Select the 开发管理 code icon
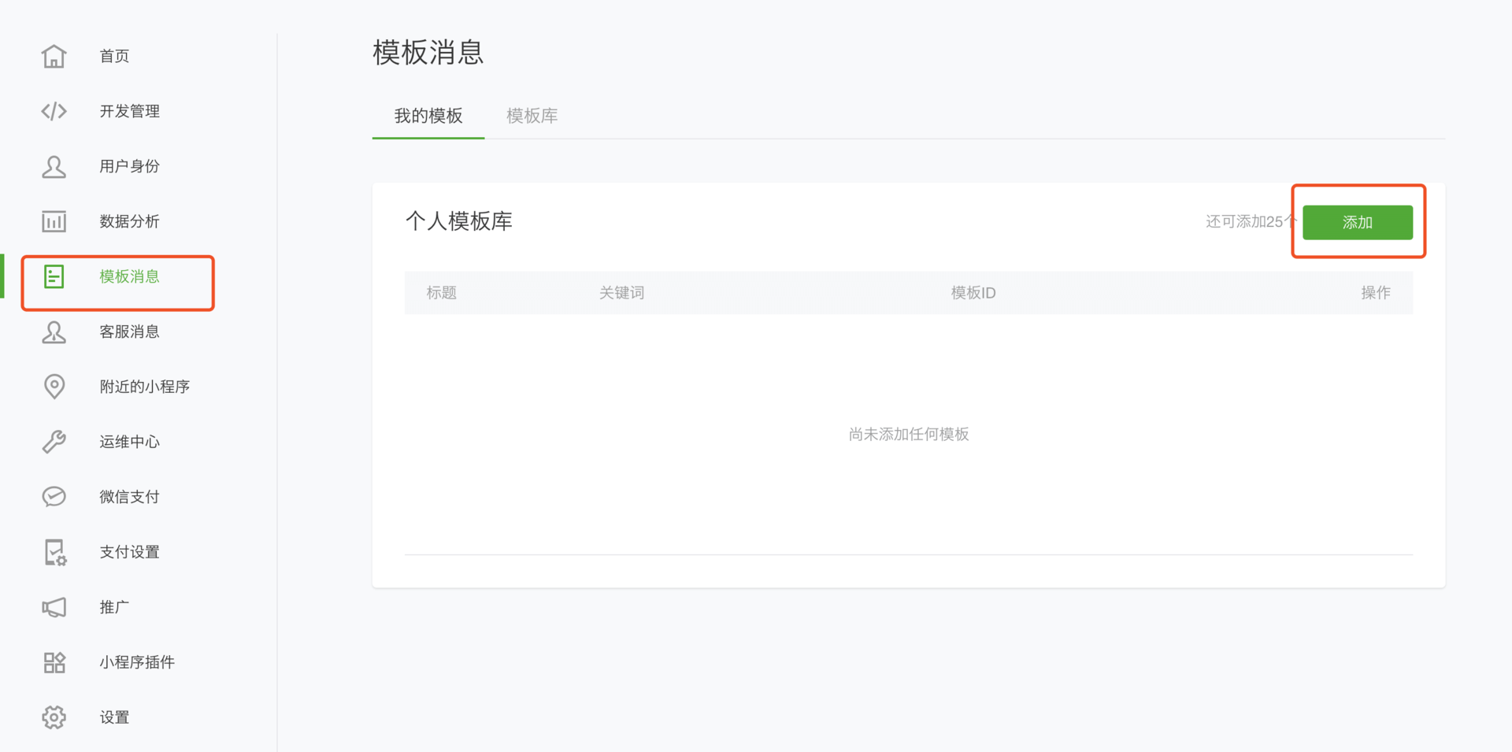This screenshot has height=752, width=1512. (x=54, y=111)
